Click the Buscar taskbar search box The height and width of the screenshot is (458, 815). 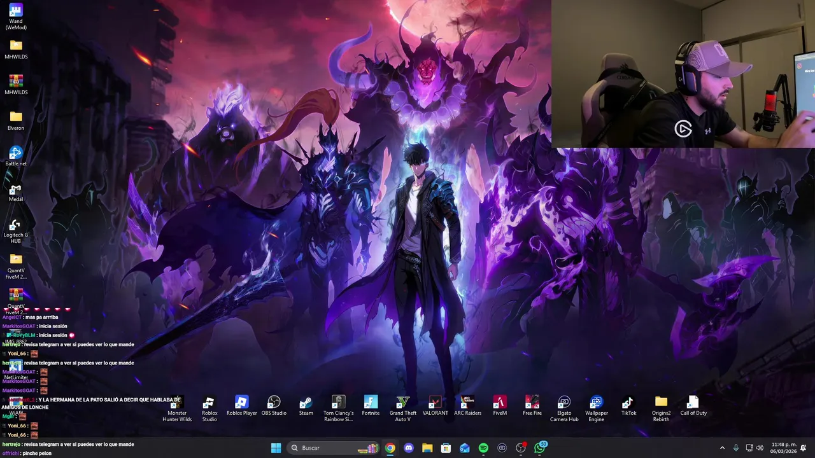(334, 448)
